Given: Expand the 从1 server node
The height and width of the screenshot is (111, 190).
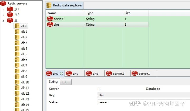Looking at the screenshot, I should (3, 9).
